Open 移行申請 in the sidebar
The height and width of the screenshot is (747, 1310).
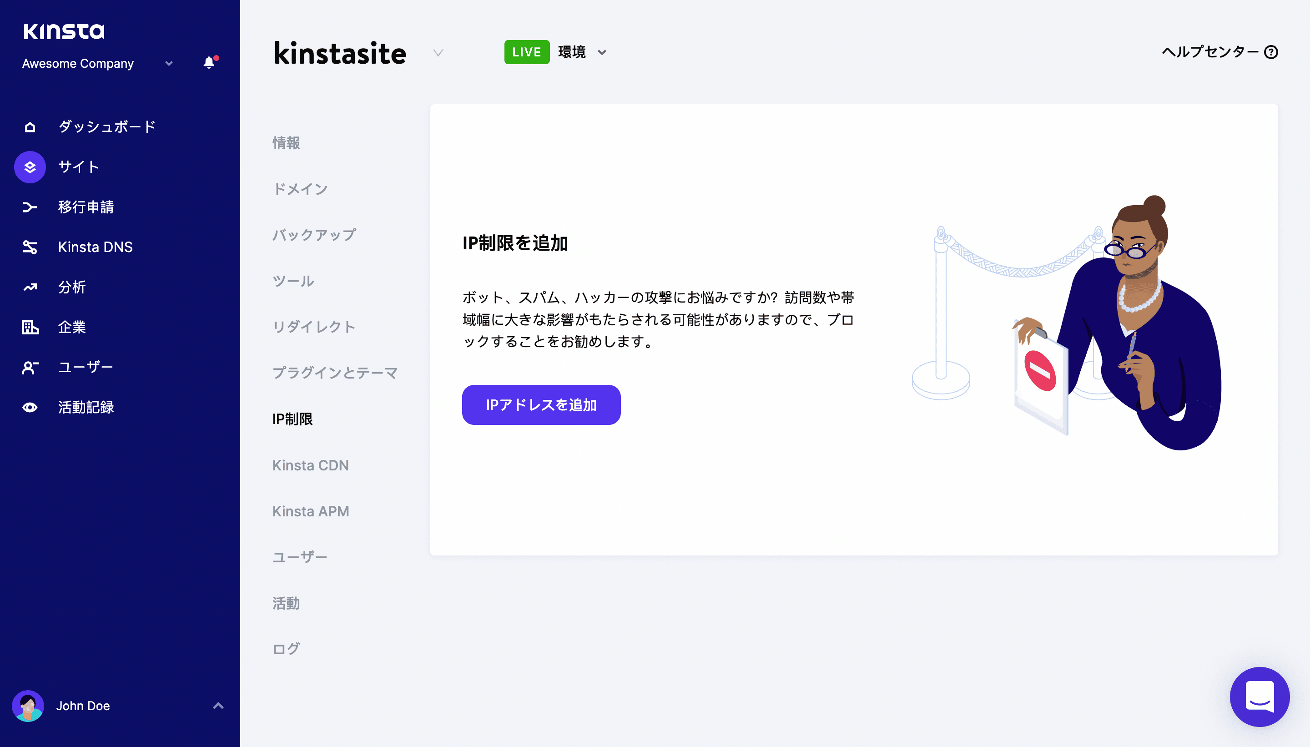pos(86,207)
